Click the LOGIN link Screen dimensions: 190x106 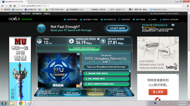[152, 19]
